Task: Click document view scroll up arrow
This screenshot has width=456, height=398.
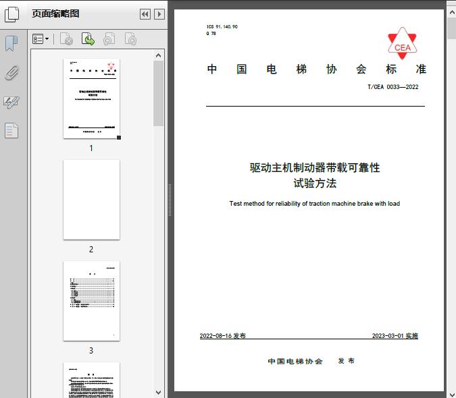Action: [452, 13]
